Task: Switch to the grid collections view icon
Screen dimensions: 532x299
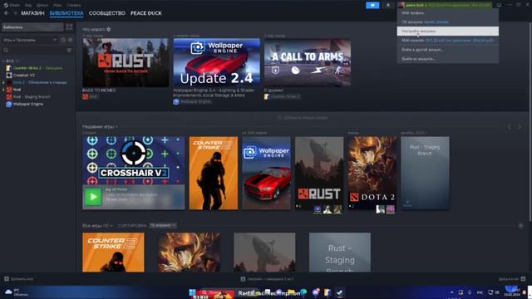Action: click(x=69, y=27)
